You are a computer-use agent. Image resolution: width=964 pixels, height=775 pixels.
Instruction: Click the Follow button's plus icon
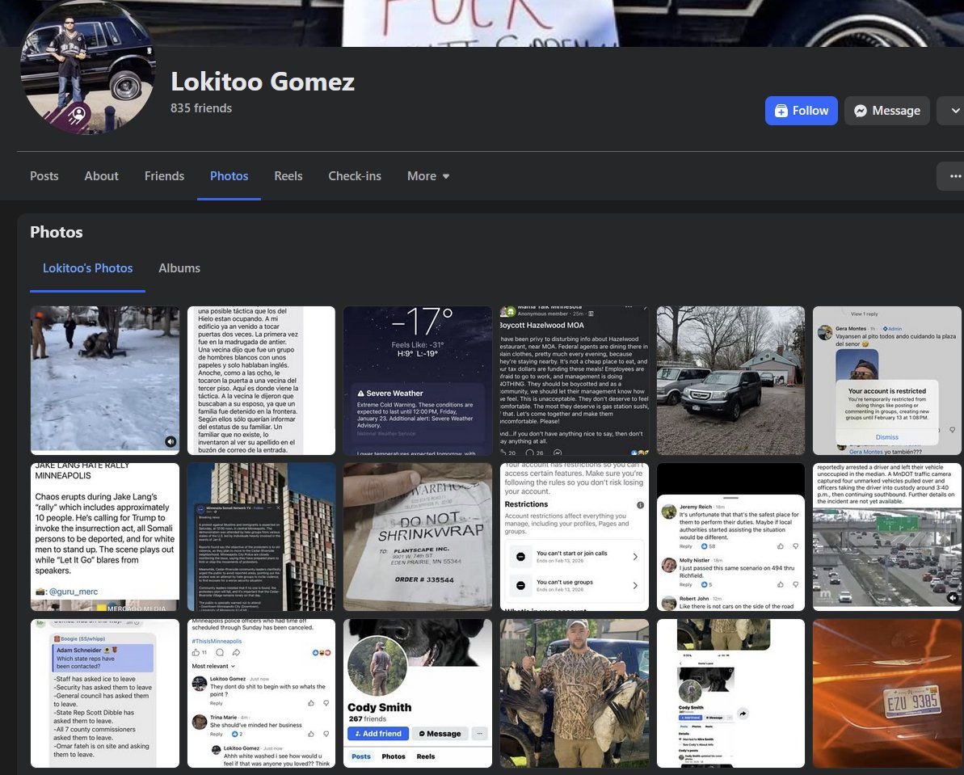click(x=781, y=111)
